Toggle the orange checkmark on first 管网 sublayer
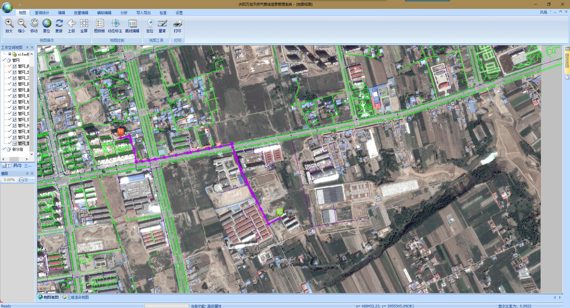The width and height of the screenshot is (570, 308). 10,66
